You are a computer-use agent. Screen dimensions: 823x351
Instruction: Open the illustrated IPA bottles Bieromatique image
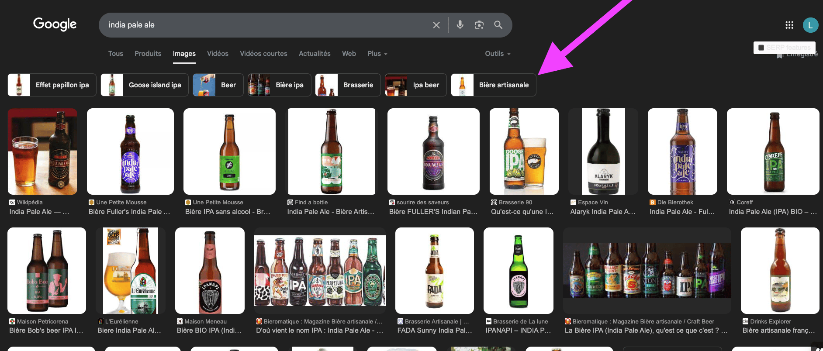coord(320,271)
